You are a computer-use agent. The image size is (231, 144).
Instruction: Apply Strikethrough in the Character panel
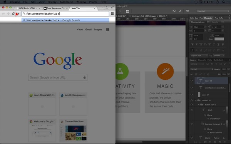tap(223, 45)
